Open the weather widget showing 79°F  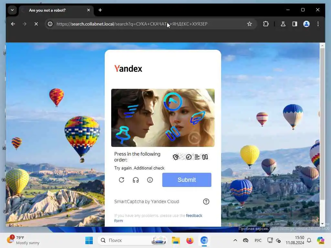(x=23, y=240)
